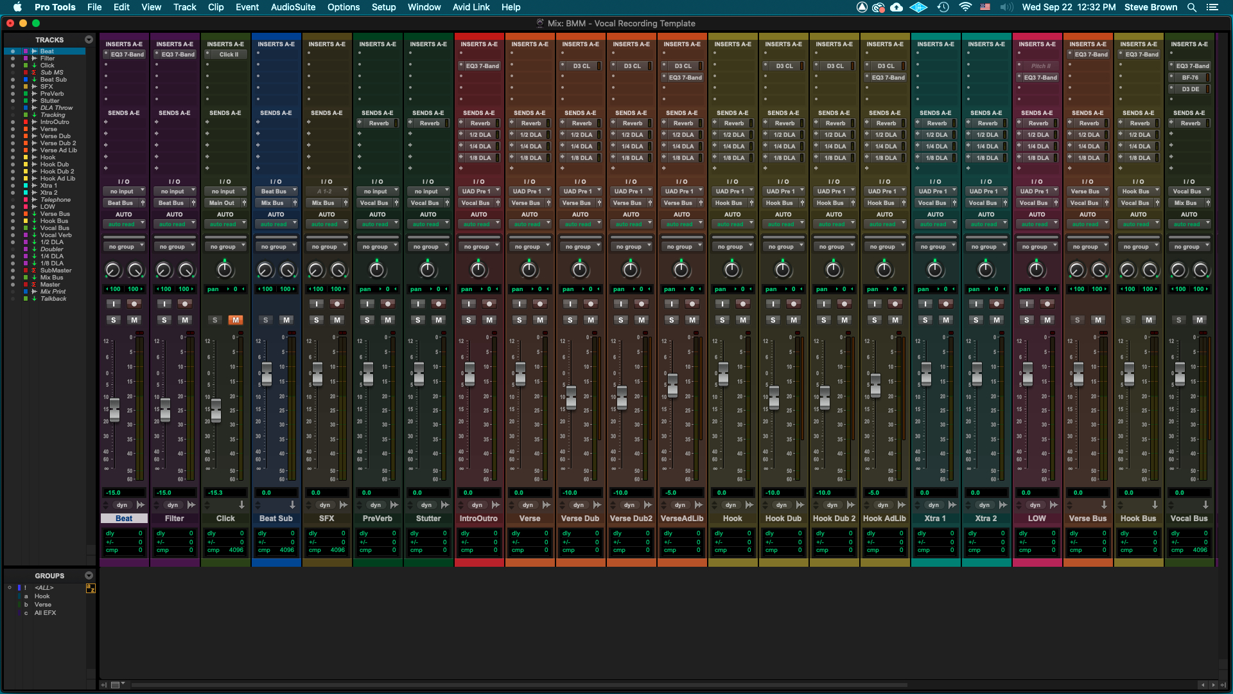Click the pan knob on PreVerb channel

click(377, 270)
